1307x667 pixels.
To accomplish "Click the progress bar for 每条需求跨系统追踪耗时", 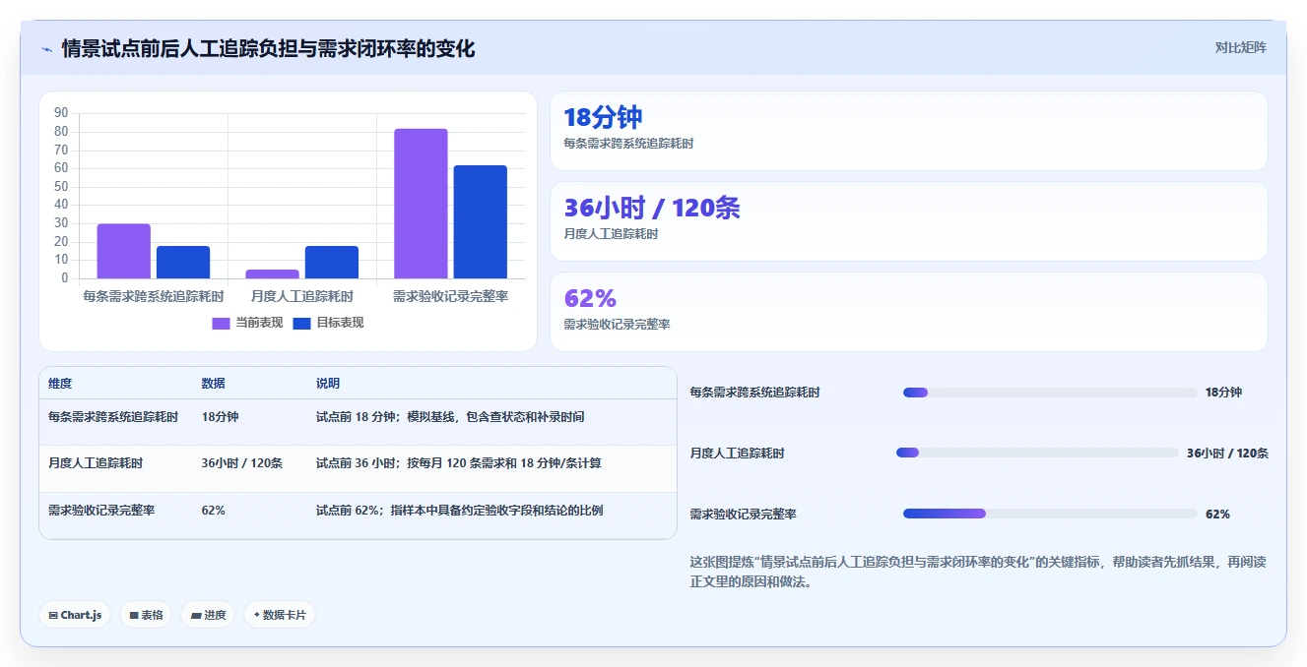I will [1050, 393].
